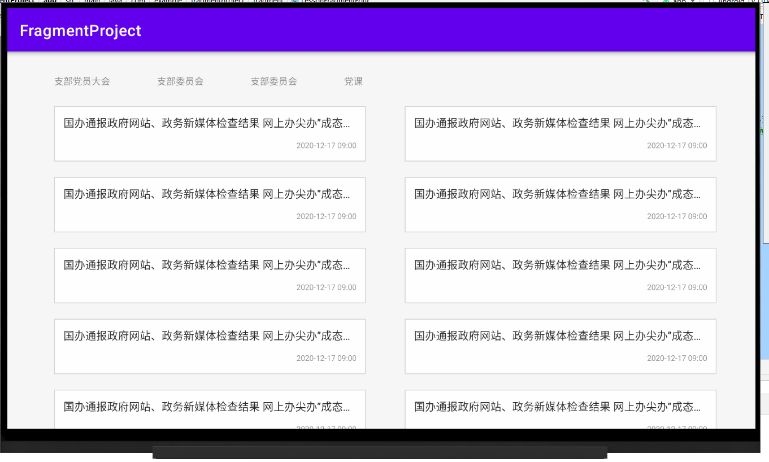Viewport: 769px width, 462px height.
Task: Open the second-row news card in left column
Action: tap(210, 204)
